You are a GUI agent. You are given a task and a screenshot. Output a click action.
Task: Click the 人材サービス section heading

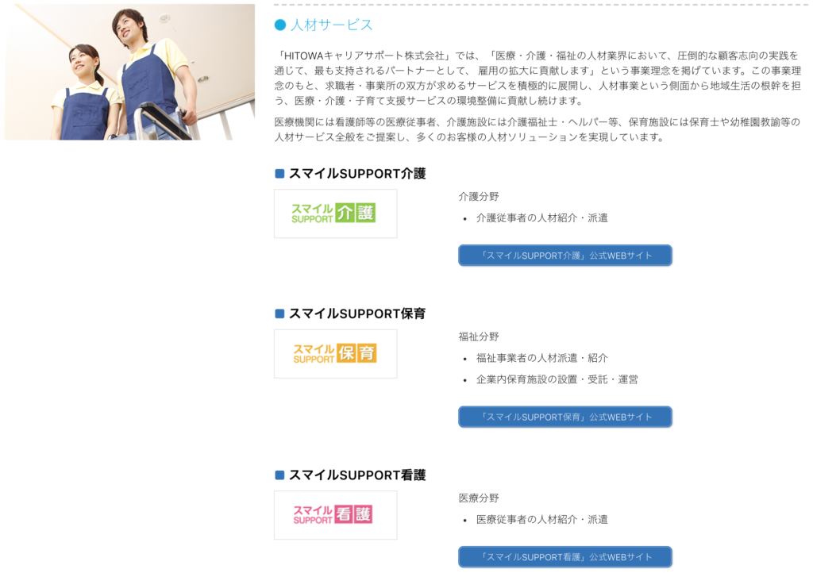click(331, 25)
